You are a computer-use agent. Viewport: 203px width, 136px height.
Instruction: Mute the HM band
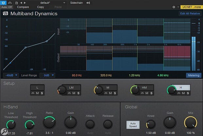(147, 93)
